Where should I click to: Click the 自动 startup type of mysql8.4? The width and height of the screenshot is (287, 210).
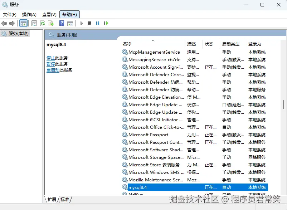[227, 187]
